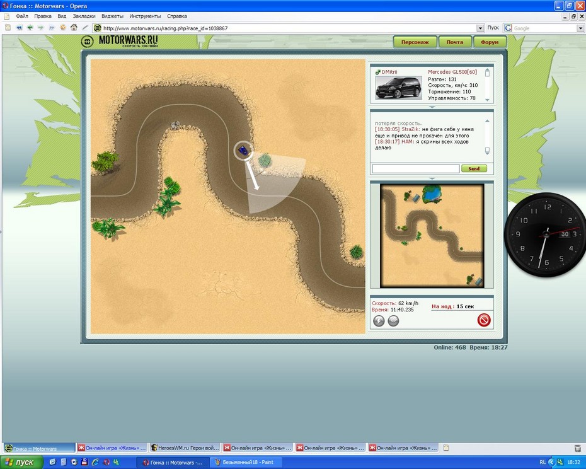The height and width of the screenshot is (469, 586).
Task: Switch to the Безымянный18 - Paint taskbar window
Action: coord(246,462)
